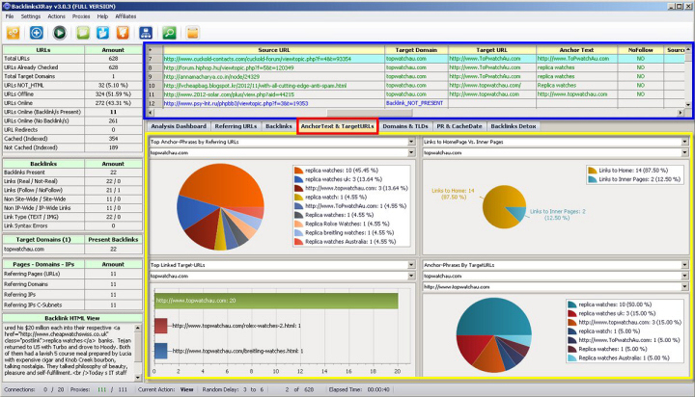Open the Actions menu
The image size is (695, 397).
click(x=56, y=16)
